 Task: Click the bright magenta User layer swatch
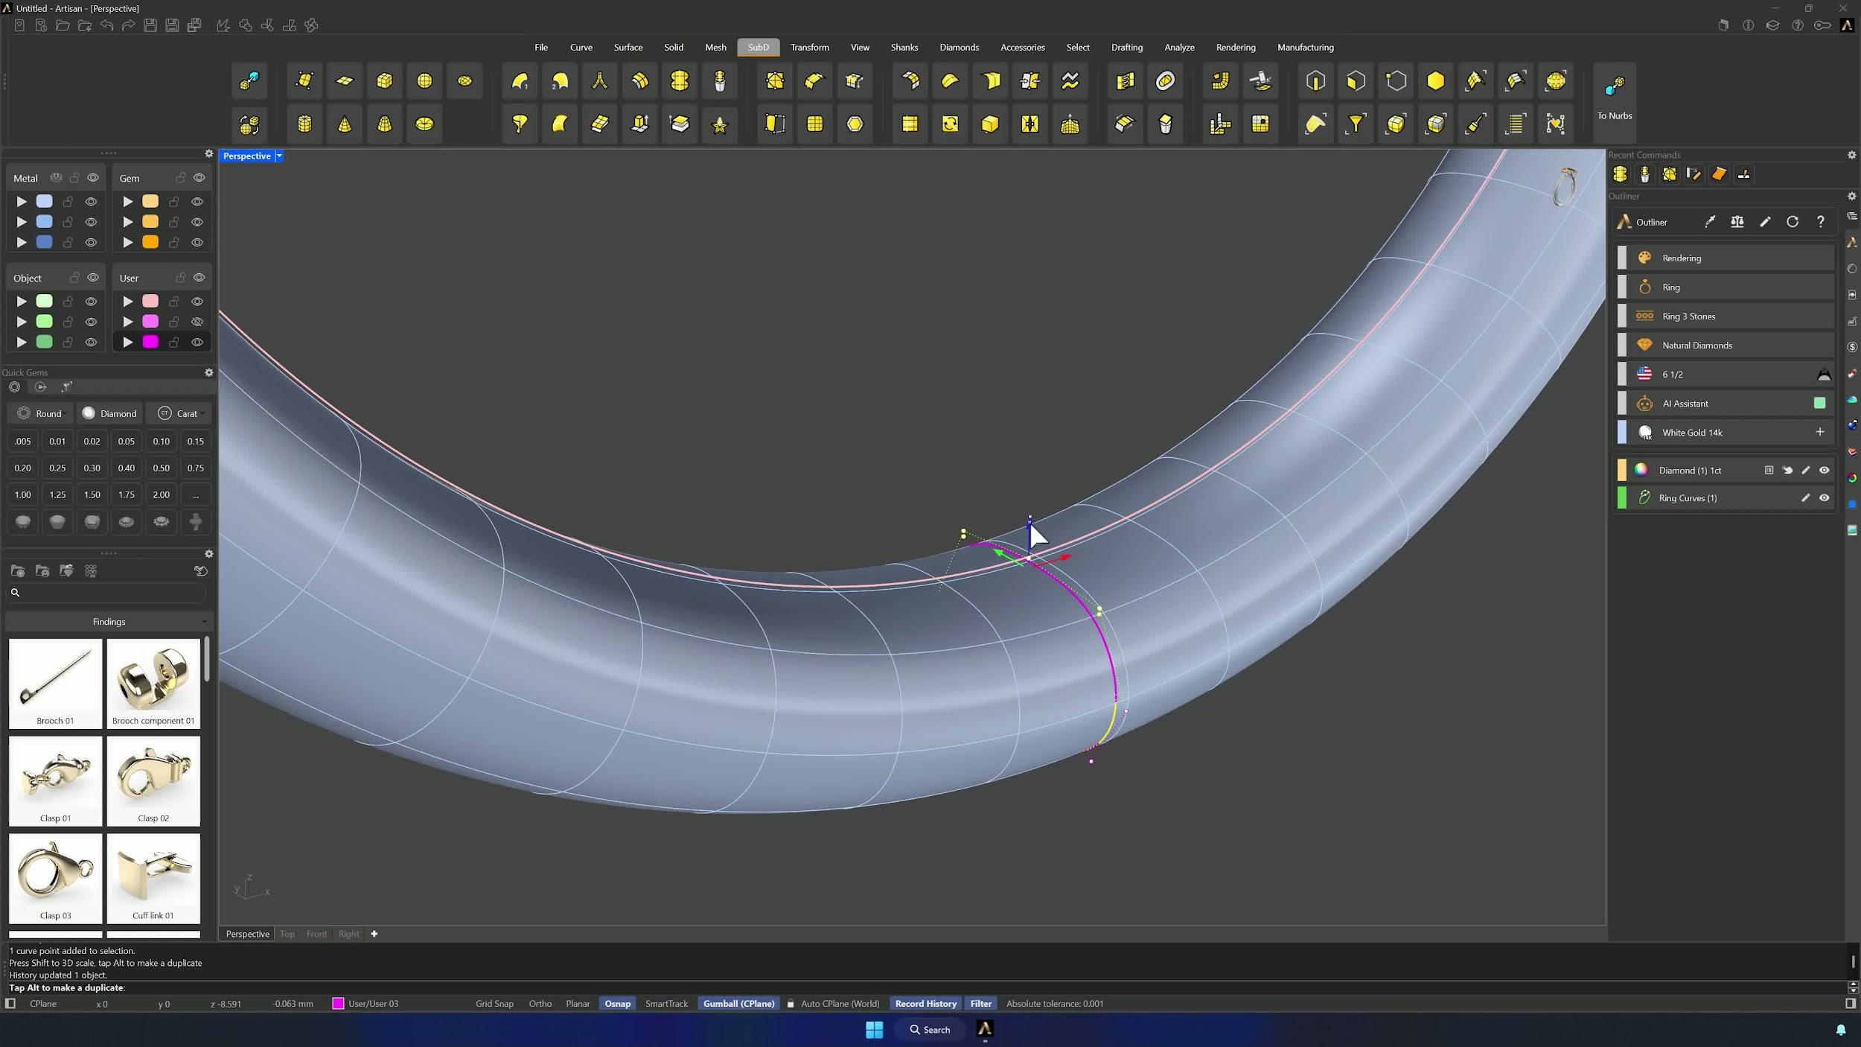coord(150,343)
